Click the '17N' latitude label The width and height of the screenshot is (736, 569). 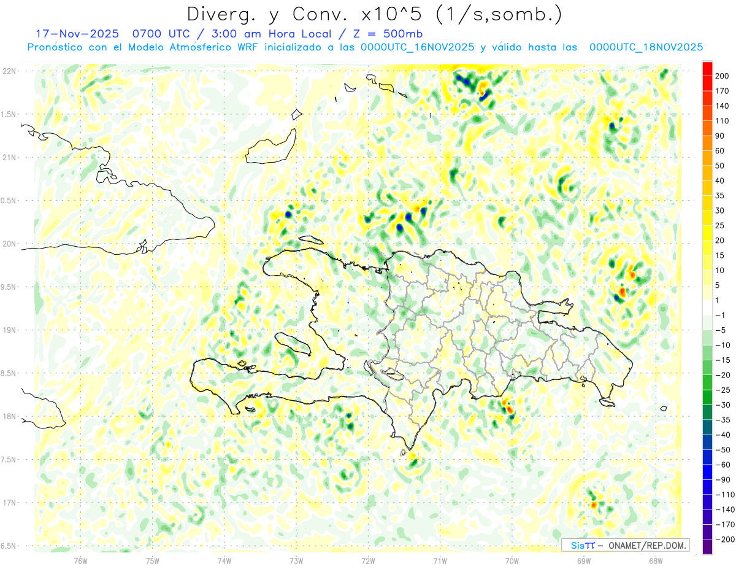point(10,503)
